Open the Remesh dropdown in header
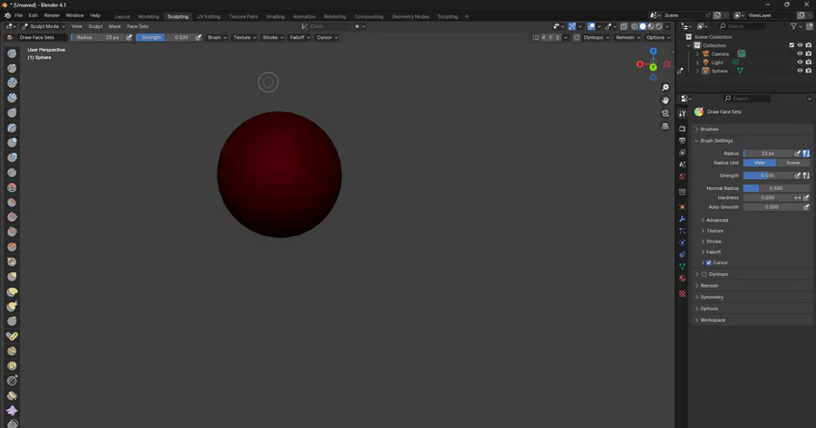The image size is (816, 428). (x=627, y=37)
